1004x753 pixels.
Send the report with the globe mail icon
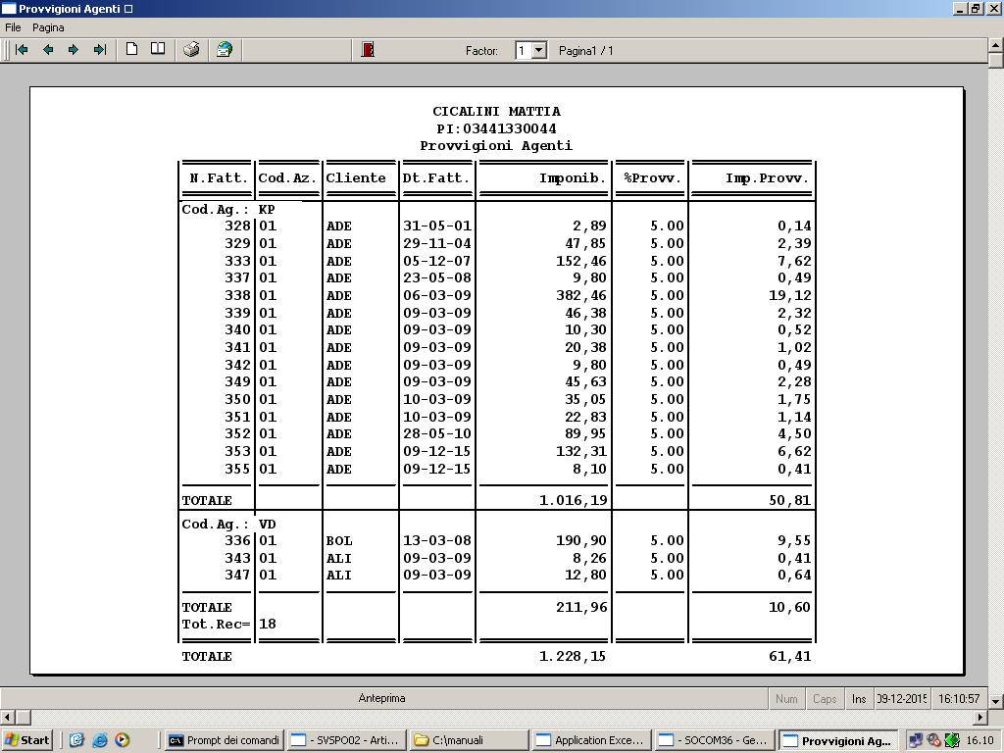pos(225,49)
